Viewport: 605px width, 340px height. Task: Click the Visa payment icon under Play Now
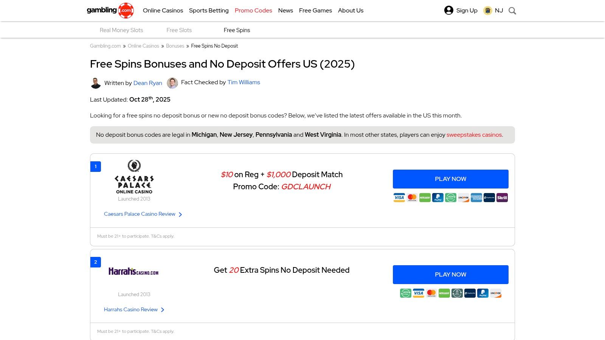coord(399,198)
